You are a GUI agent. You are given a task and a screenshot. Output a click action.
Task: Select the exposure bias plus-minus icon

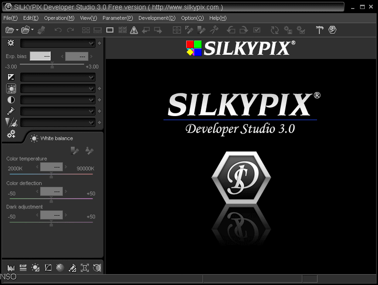coord(11,77)
